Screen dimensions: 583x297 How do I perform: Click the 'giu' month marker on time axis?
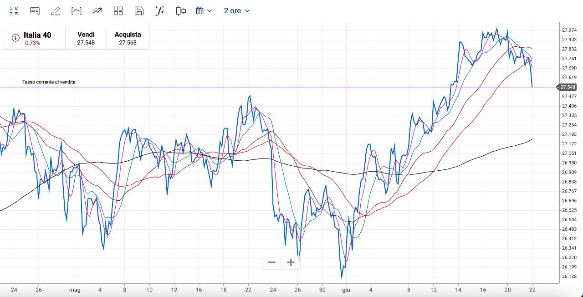click(x=346, y=289)
